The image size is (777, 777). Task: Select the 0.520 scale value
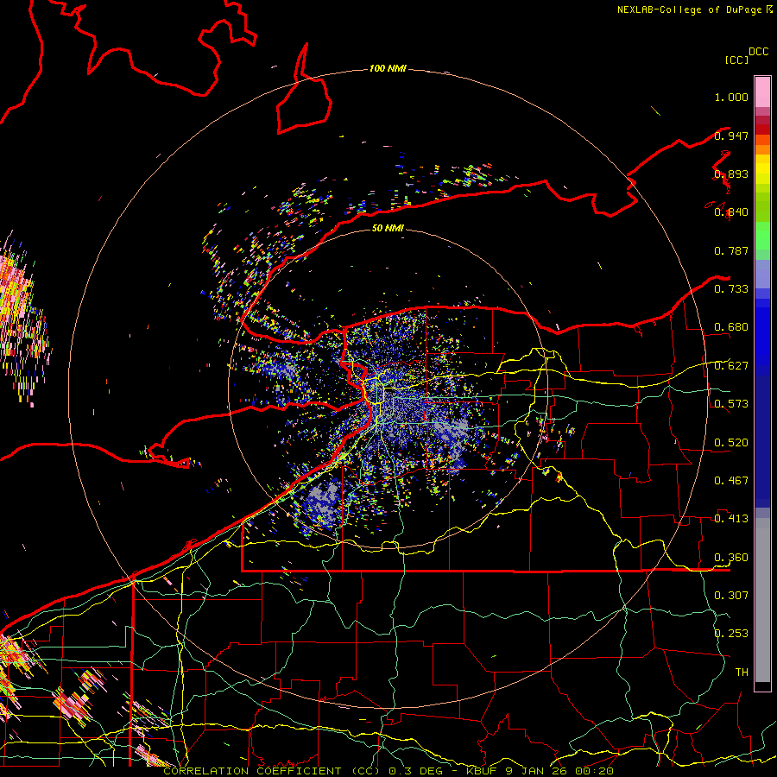731,443
